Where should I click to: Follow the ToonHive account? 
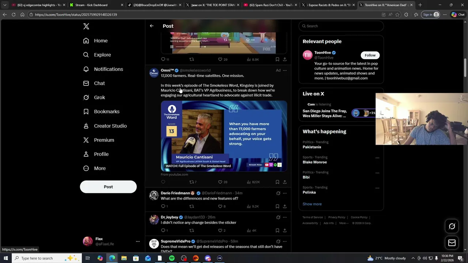point(370,55)
